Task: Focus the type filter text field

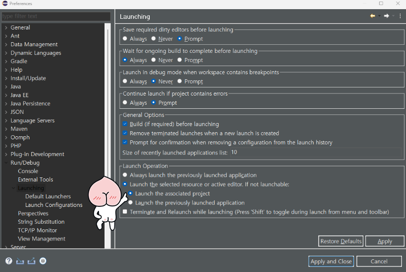Action: pyautogui.click(x=56, y=16)
